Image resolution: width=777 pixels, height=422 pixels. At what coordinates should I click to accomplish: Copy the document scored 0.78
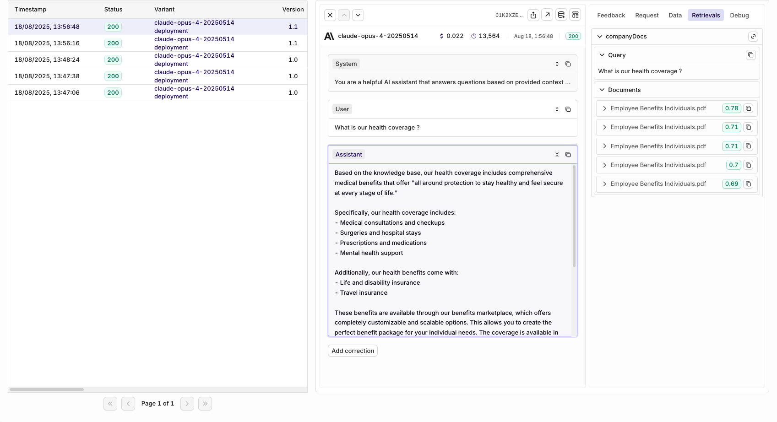click(x=749, y=108)
